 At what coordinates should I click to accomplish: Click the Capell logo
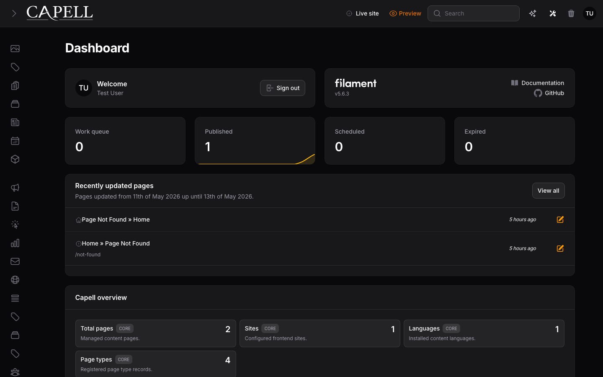coord(59,13)
